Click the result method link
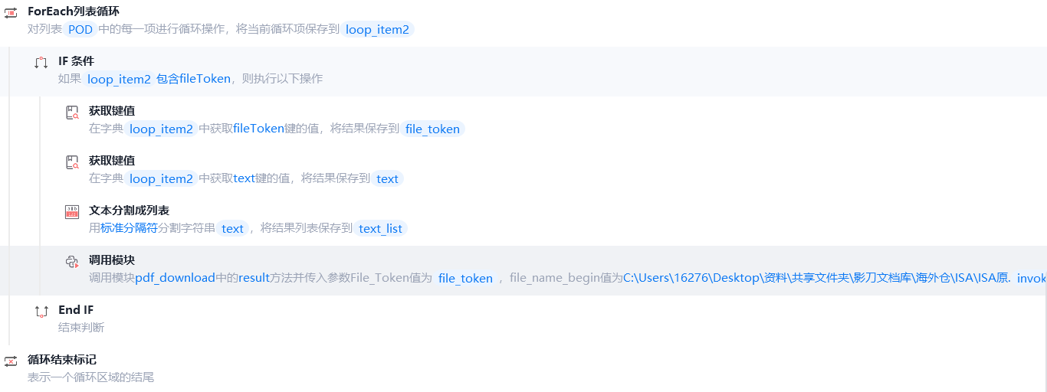This screenshot has height=392, width=1047. [x=254, y=278]
